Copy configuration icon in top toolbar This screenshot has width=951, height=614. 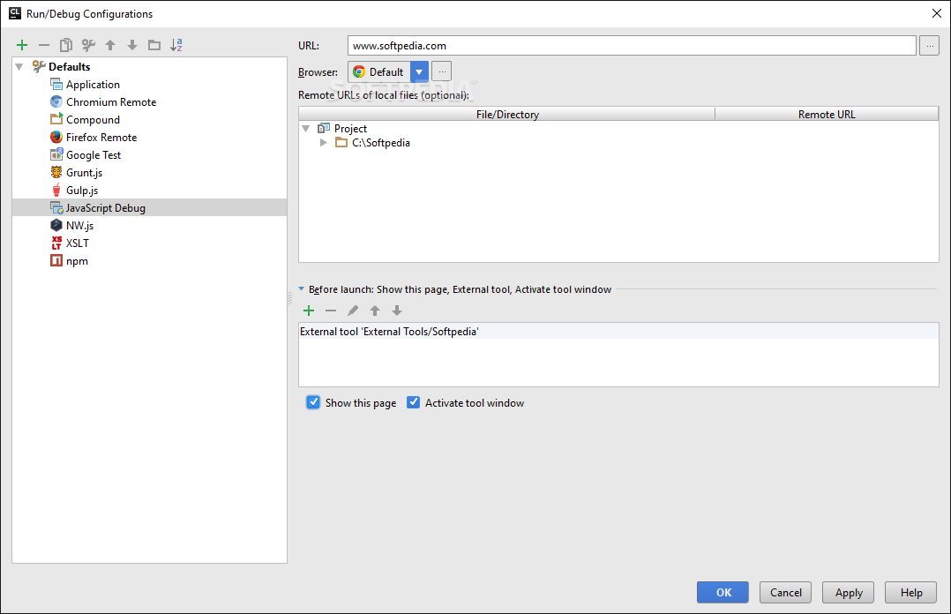66,45
